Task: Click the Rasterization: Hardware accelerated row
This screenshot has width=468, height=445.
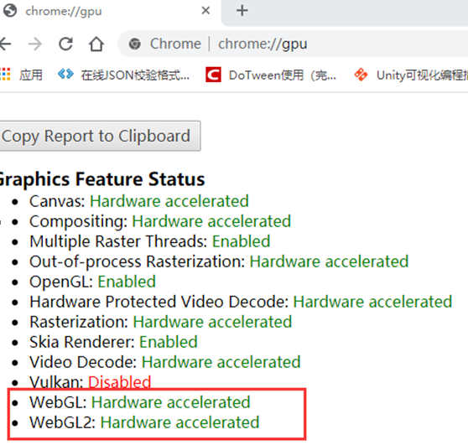Action: (x=160, y=322)
